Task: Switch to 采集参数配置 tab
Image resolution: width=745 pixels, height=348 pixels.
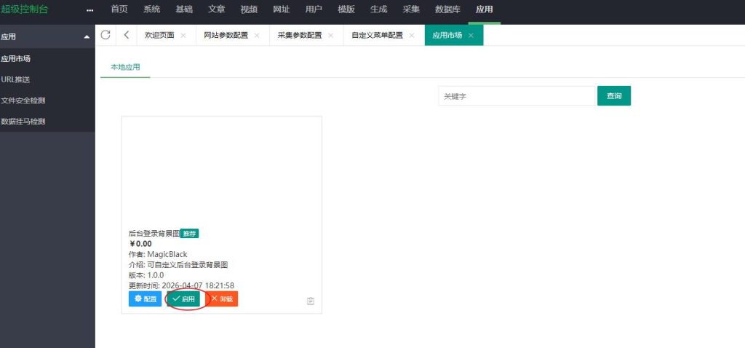Action: (300, 35)
